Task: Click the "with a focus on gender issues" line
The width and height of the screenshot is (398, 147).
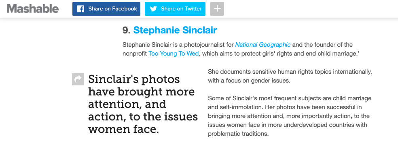Action: [249, 81]
